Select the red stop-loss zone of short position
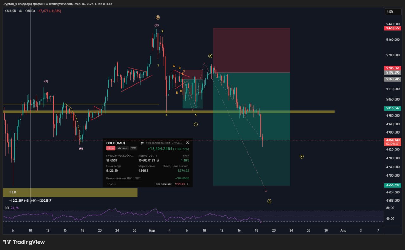 click(x=251, y=51)
